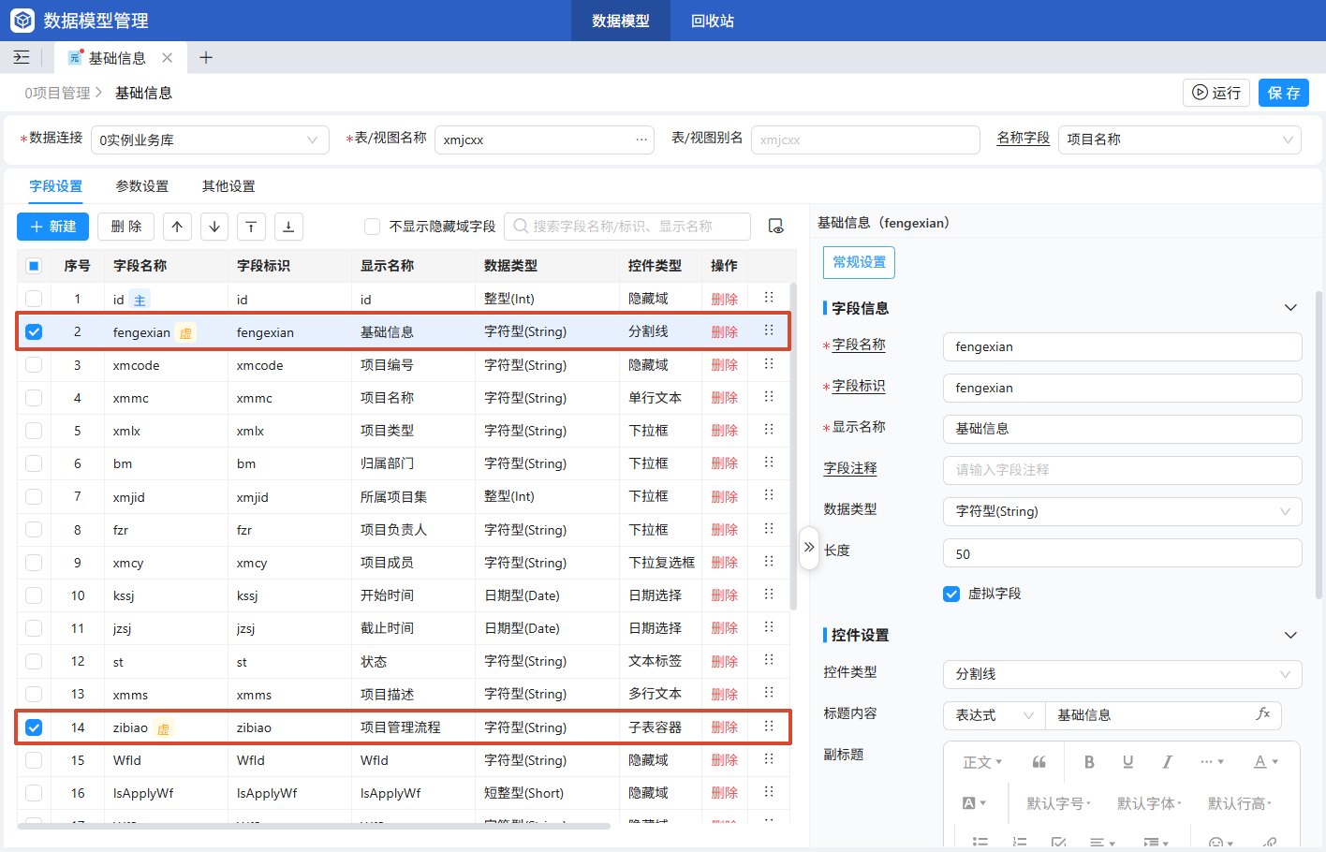This screenshot has width=1326, height=852.
Task: Open the 默认字体 font family dropdown
Action: coord(1149,803)
